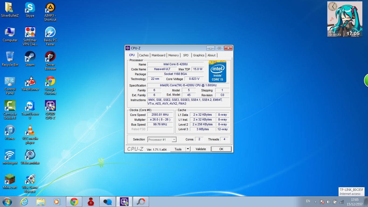Click the Google Chrome taskbar icon
This screenshot has height=207, width=368.
tap(74, 202)
